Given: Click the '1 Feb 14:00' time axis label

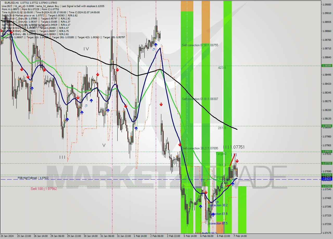Looking at the screenshot, I should point(140,236).
